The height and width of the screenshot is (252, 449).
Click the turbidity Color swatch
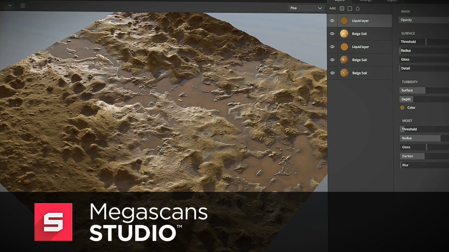coord(402,108)
